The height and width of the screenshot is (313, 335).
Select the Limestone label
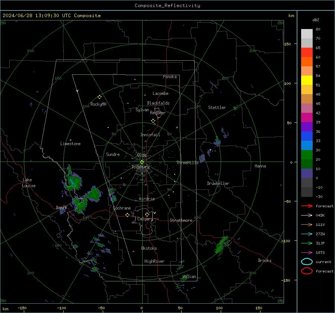click(x=70, y=144)
